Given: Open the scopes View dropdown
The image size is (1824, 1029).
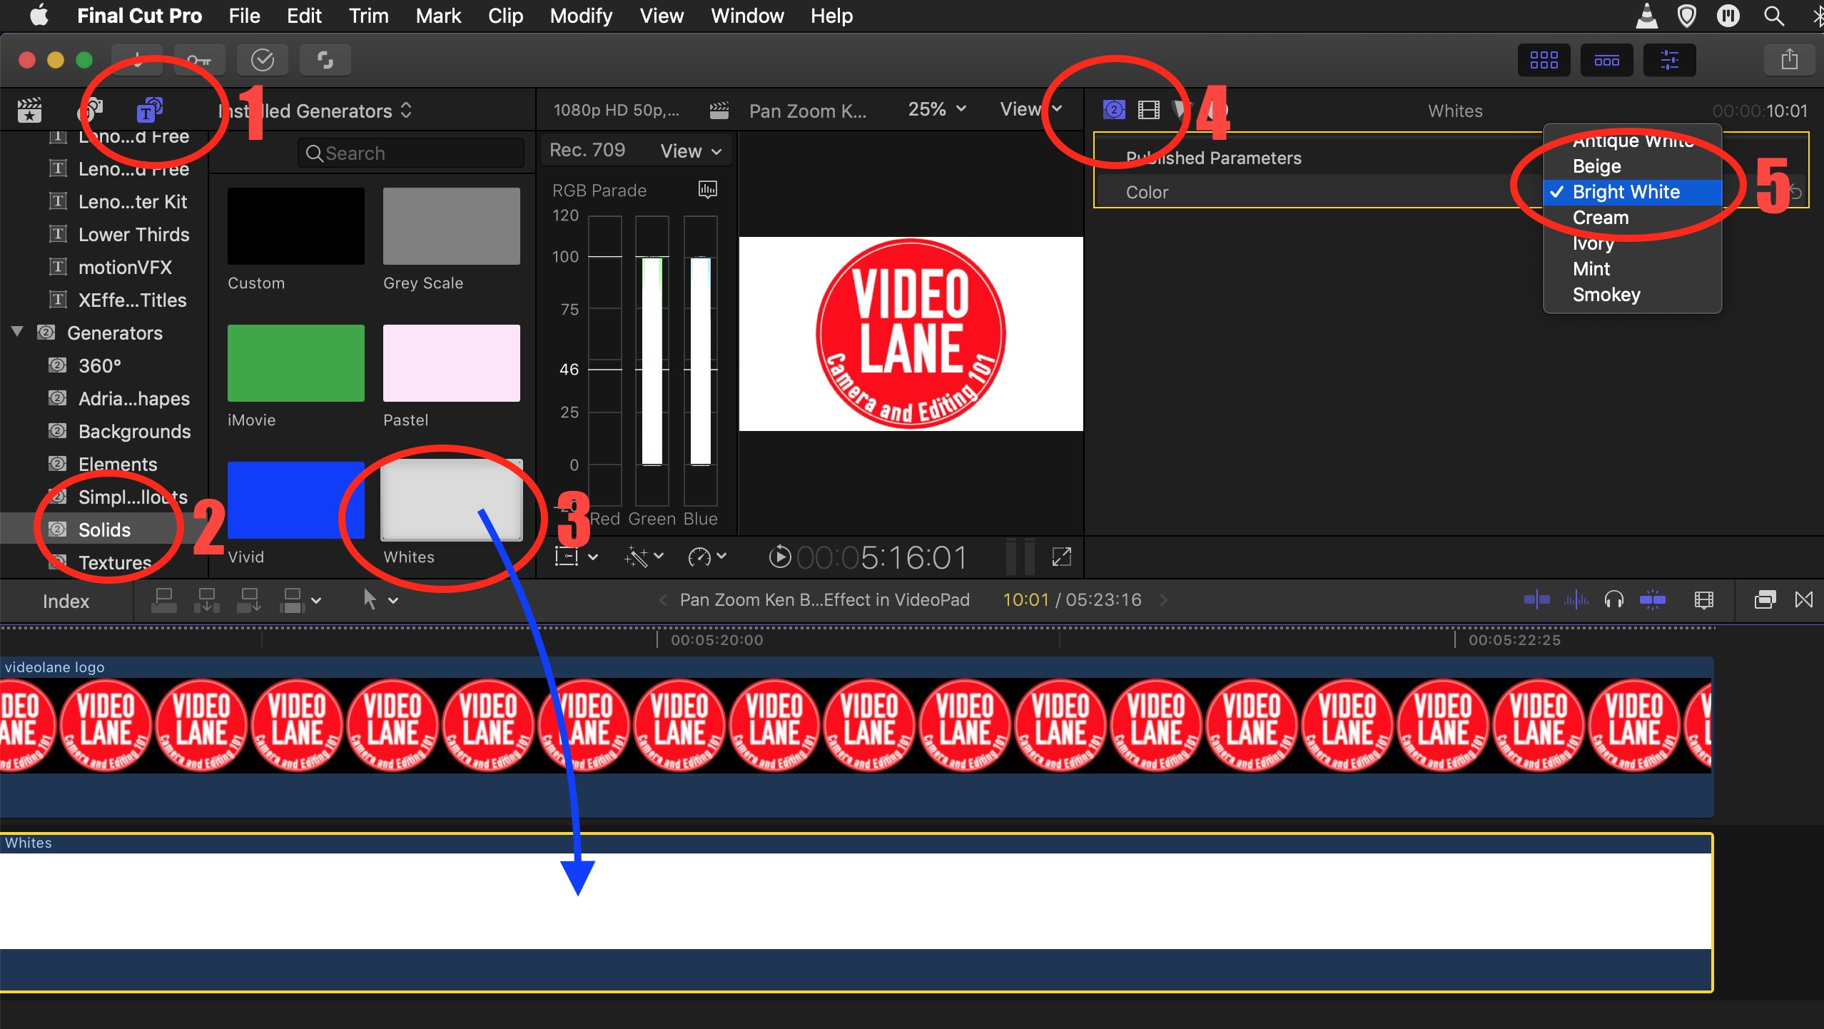Looking at the screenshot, I should 691,151.
